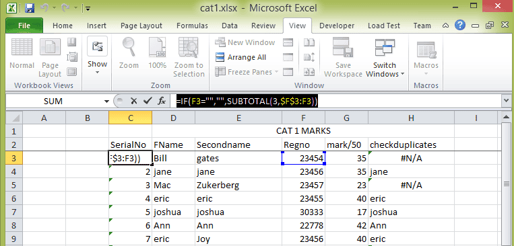Click the Zoom magnifier button
This screenshot has width=514, height=246.
[129, 53]
